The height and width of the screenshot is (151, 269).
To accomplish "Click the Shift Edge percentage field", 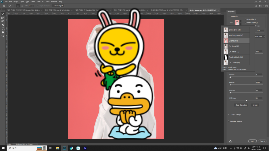I will pyautogui.click(x=259, y=98).
